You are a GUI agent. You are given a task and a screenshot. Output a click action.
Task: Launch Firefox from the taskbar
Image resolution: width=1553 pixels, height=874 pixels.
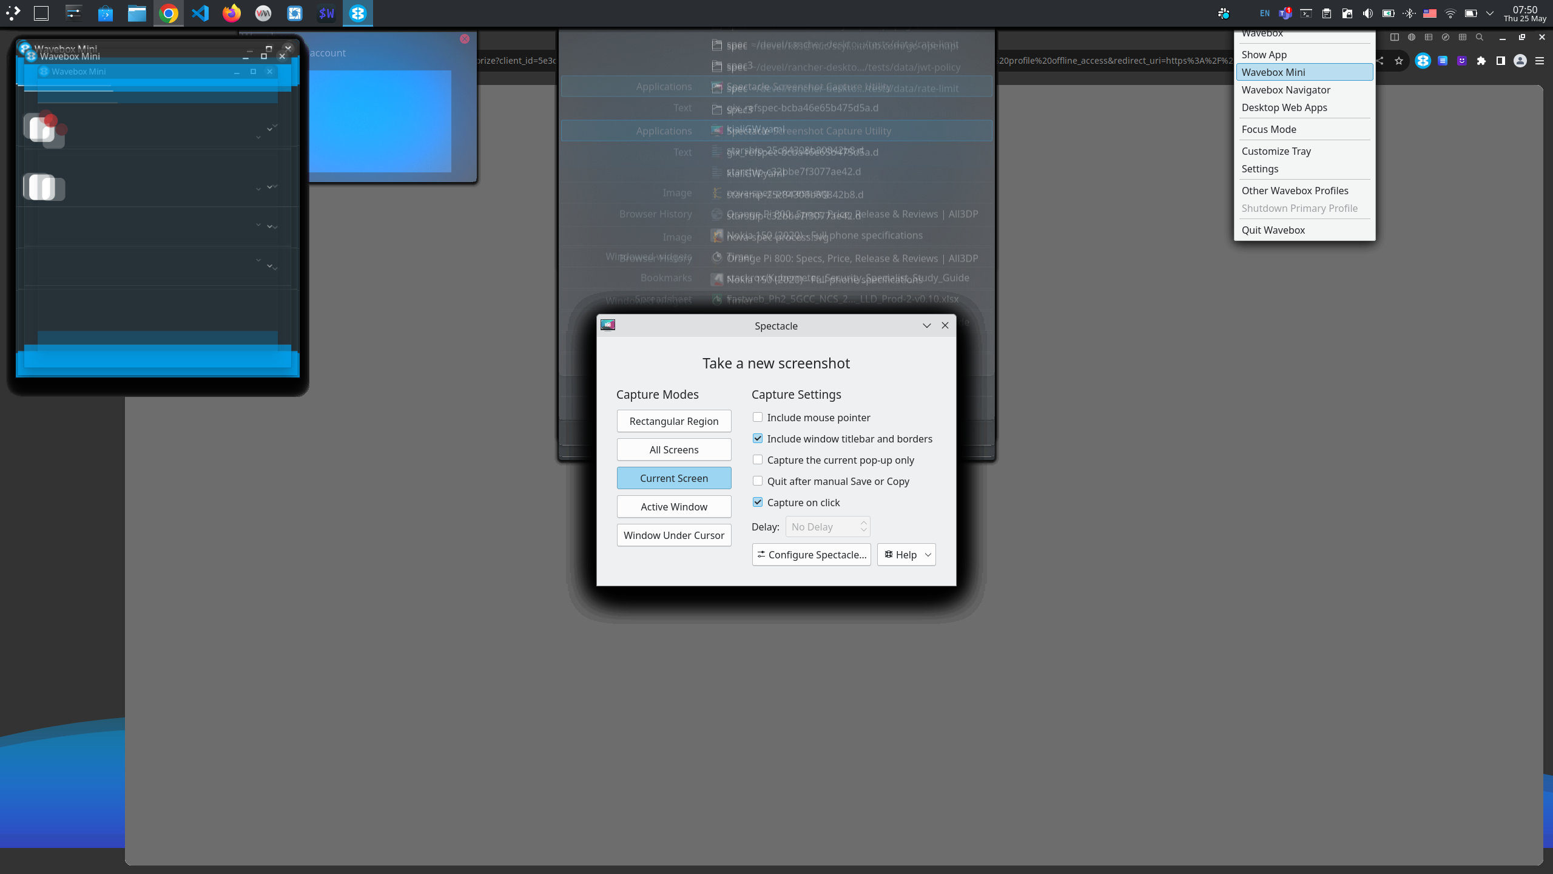coord(232,13)
